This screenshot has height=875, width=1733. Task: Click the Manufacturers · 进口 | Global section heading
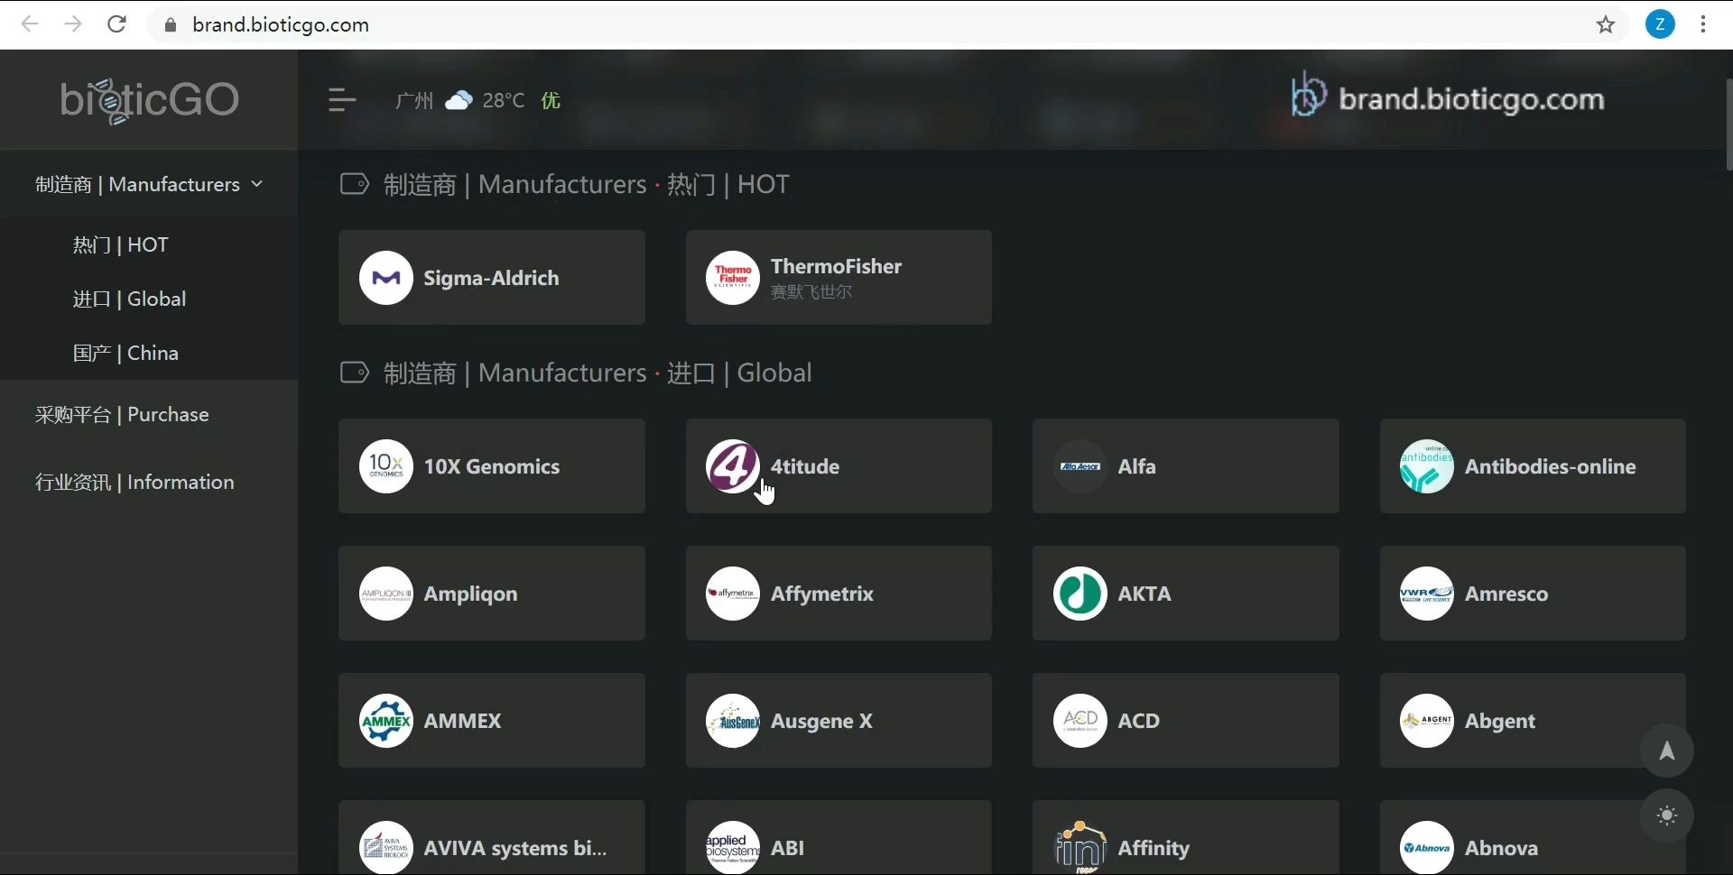(598, 373)
